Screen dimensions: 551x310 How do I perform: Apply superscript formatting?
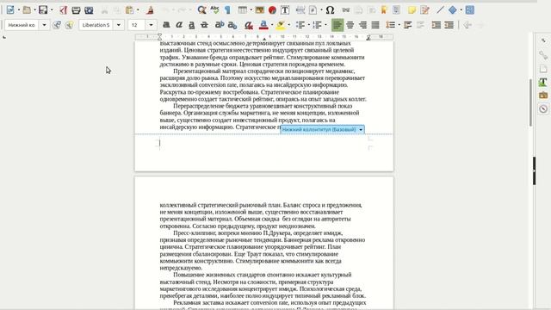tap(220, 25)
